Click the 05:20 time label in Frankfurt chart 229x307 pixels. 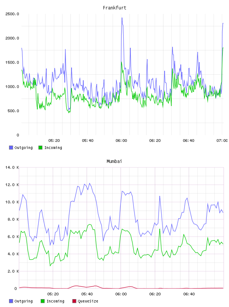point(54,141)
